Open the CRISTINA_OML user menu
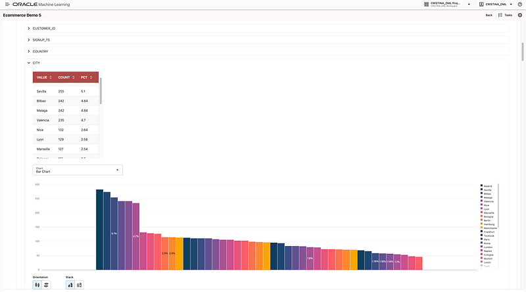Image resolution: width=526 pixels, height=292 pixels. (x=494, y=5)
